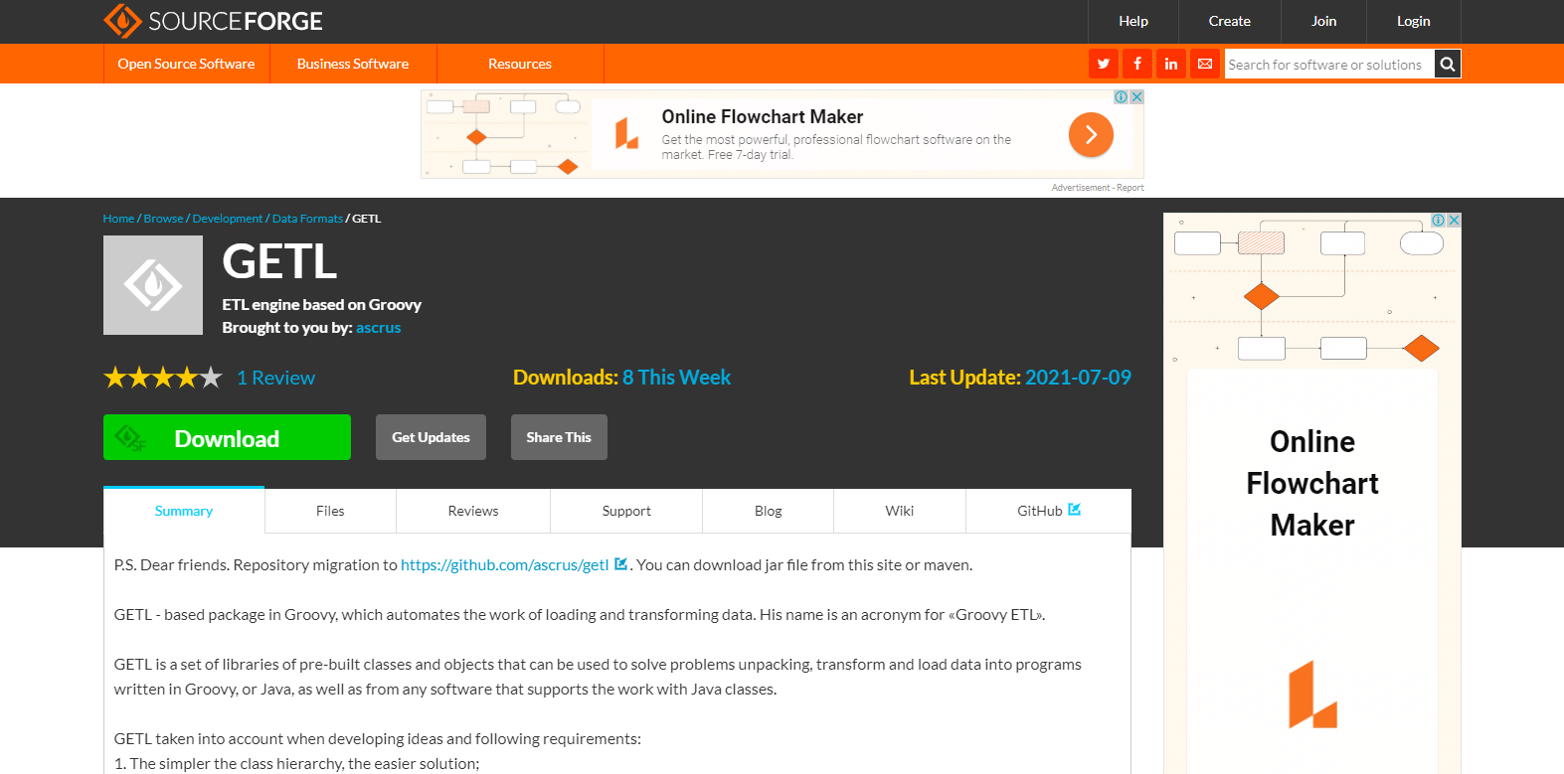Click the LinkedIn share icon
Image resolution: width=1564 pixels, height=774 pixels.
pyautogui.click(x=1171, y=64)
